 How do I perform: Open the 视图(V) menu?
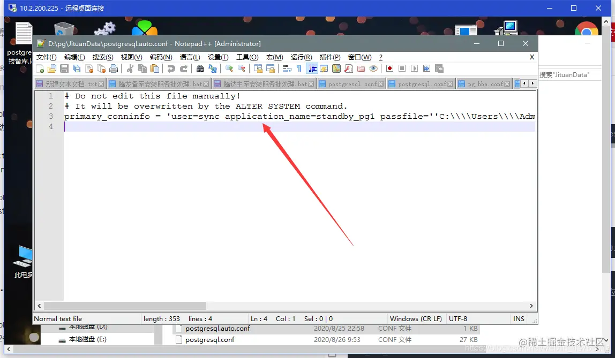(x=131, y=57)
